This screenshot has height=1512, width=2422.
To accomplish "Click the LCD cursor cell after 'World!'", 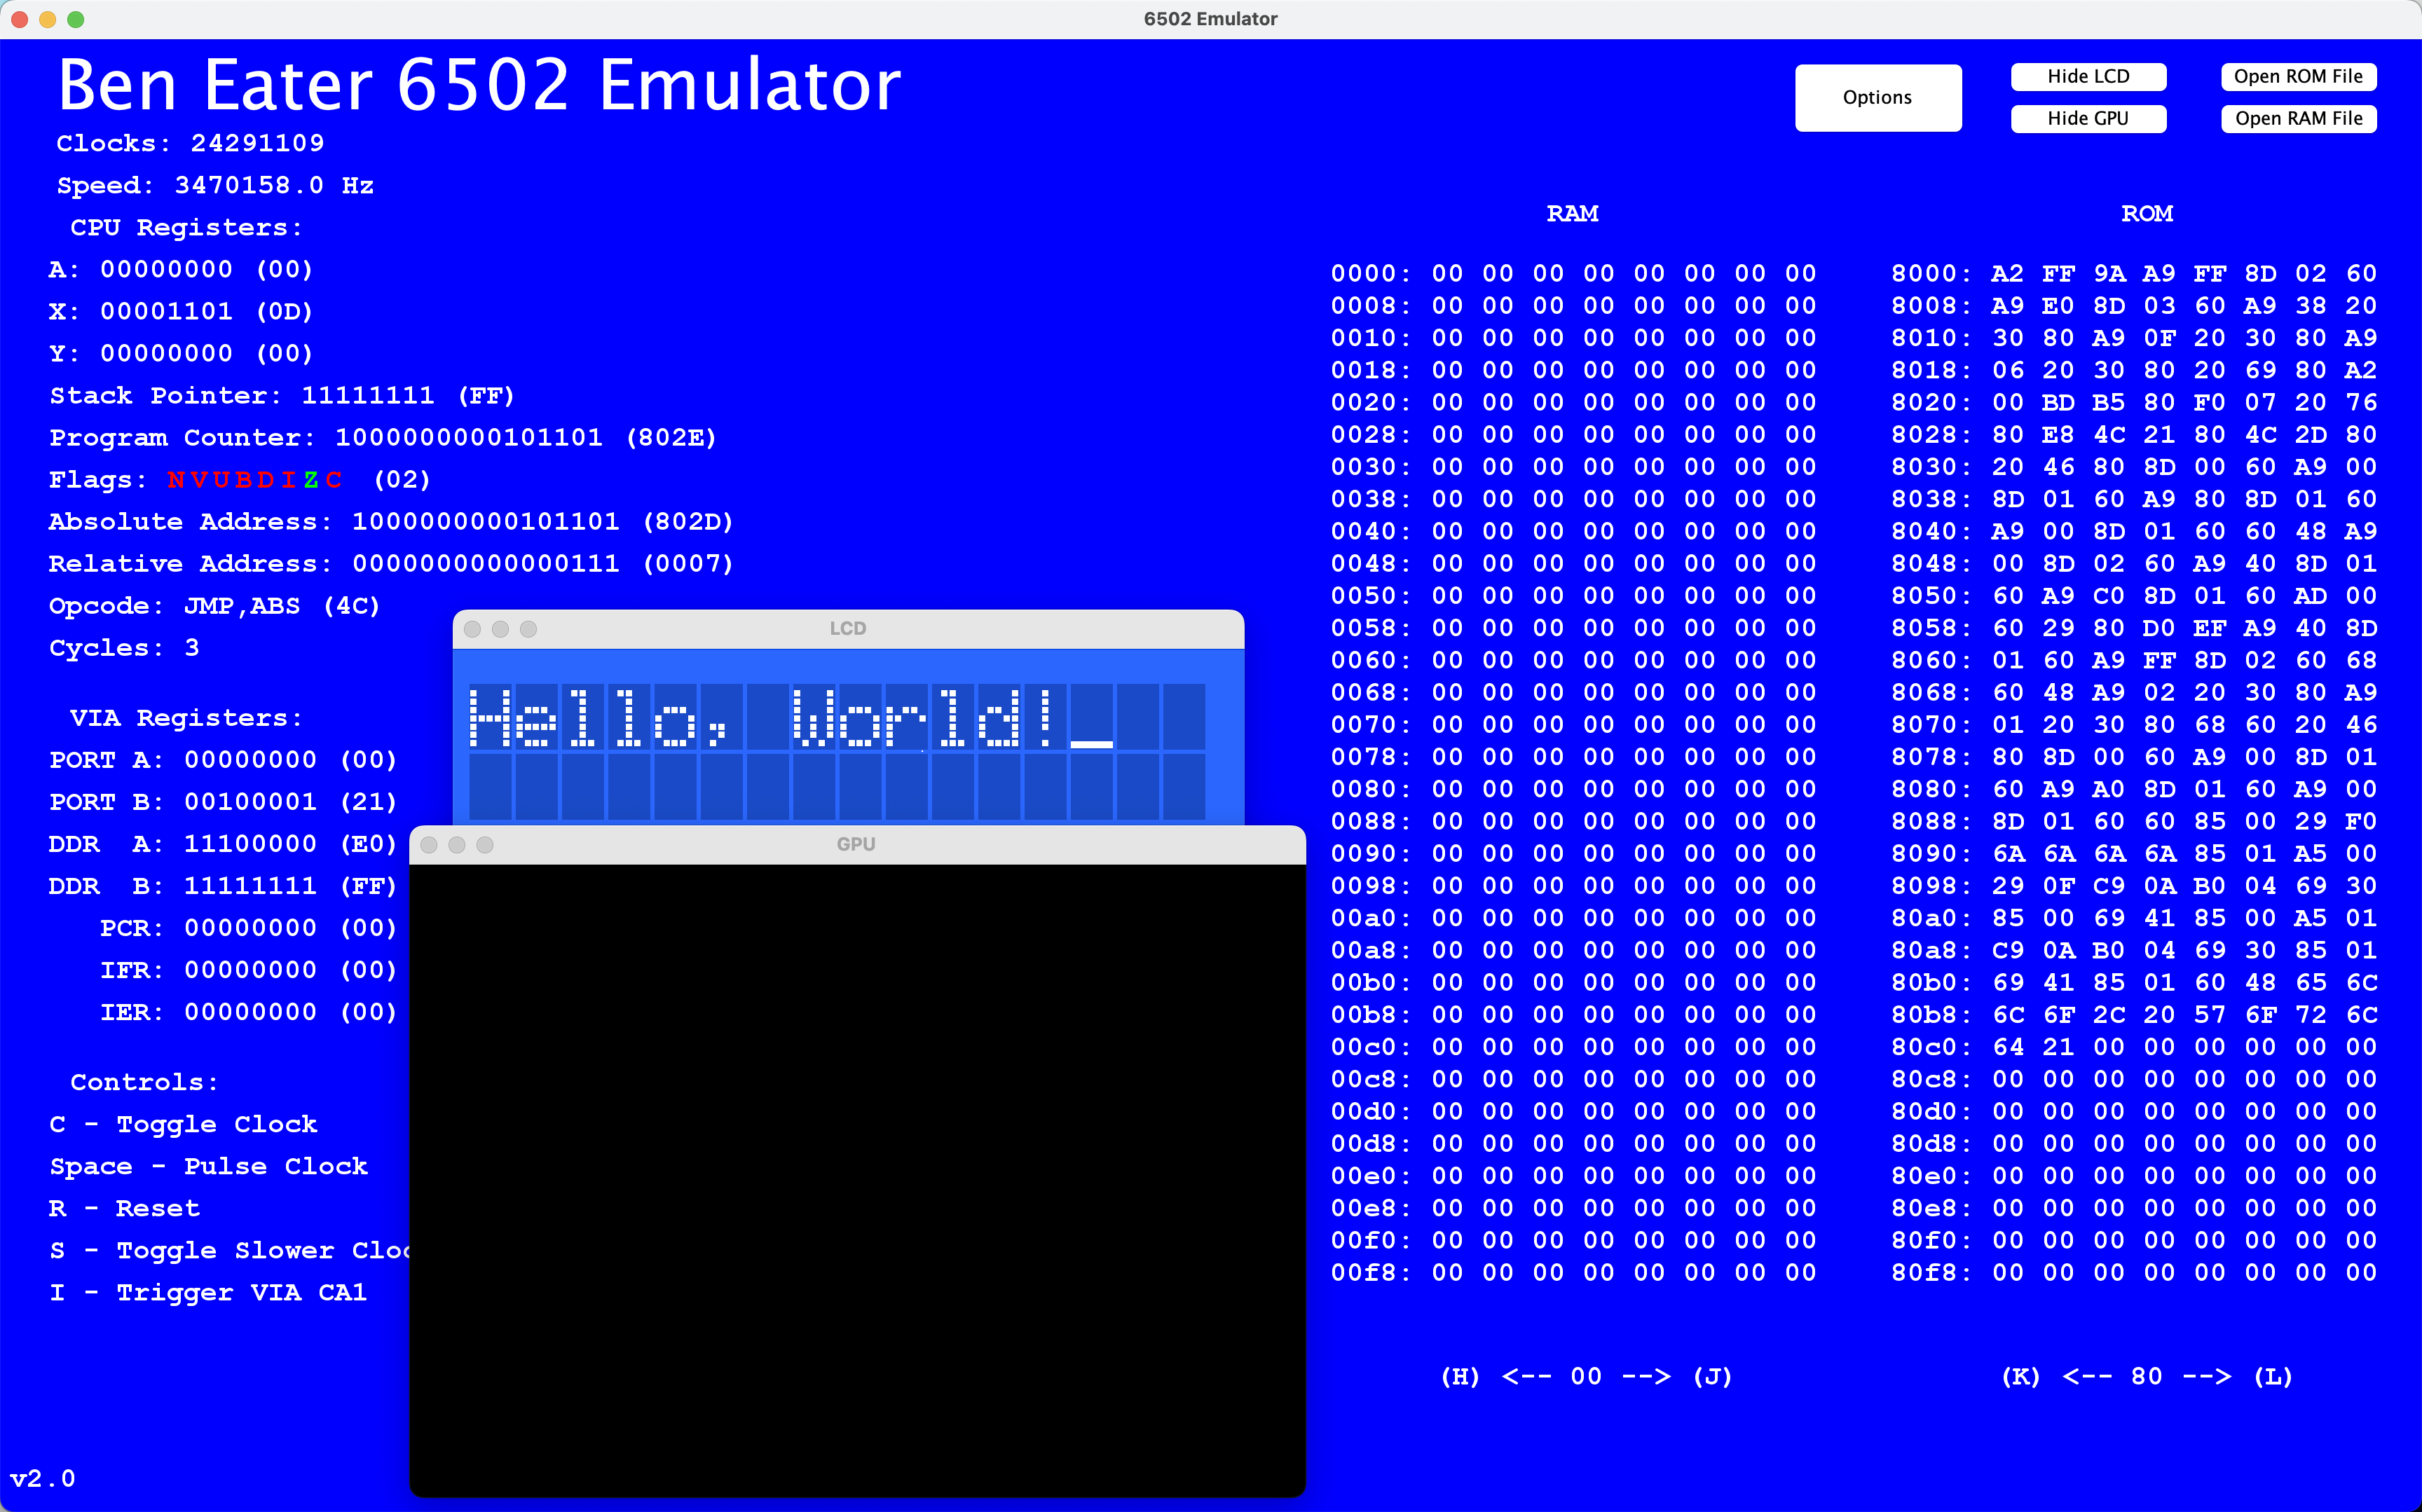I will pyautogui.click(x=1091, y=717).
